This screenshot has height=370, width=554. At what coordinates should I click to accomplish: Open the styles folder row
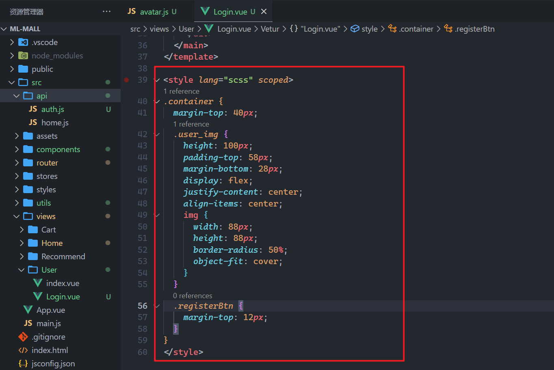[x=60, y=189]
